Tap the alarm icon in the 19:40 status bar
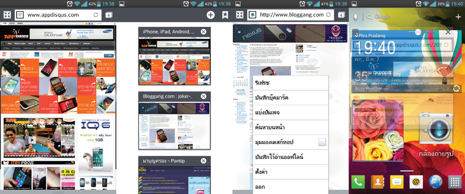This screenshot has width=465, height=194. click(419, 4)
